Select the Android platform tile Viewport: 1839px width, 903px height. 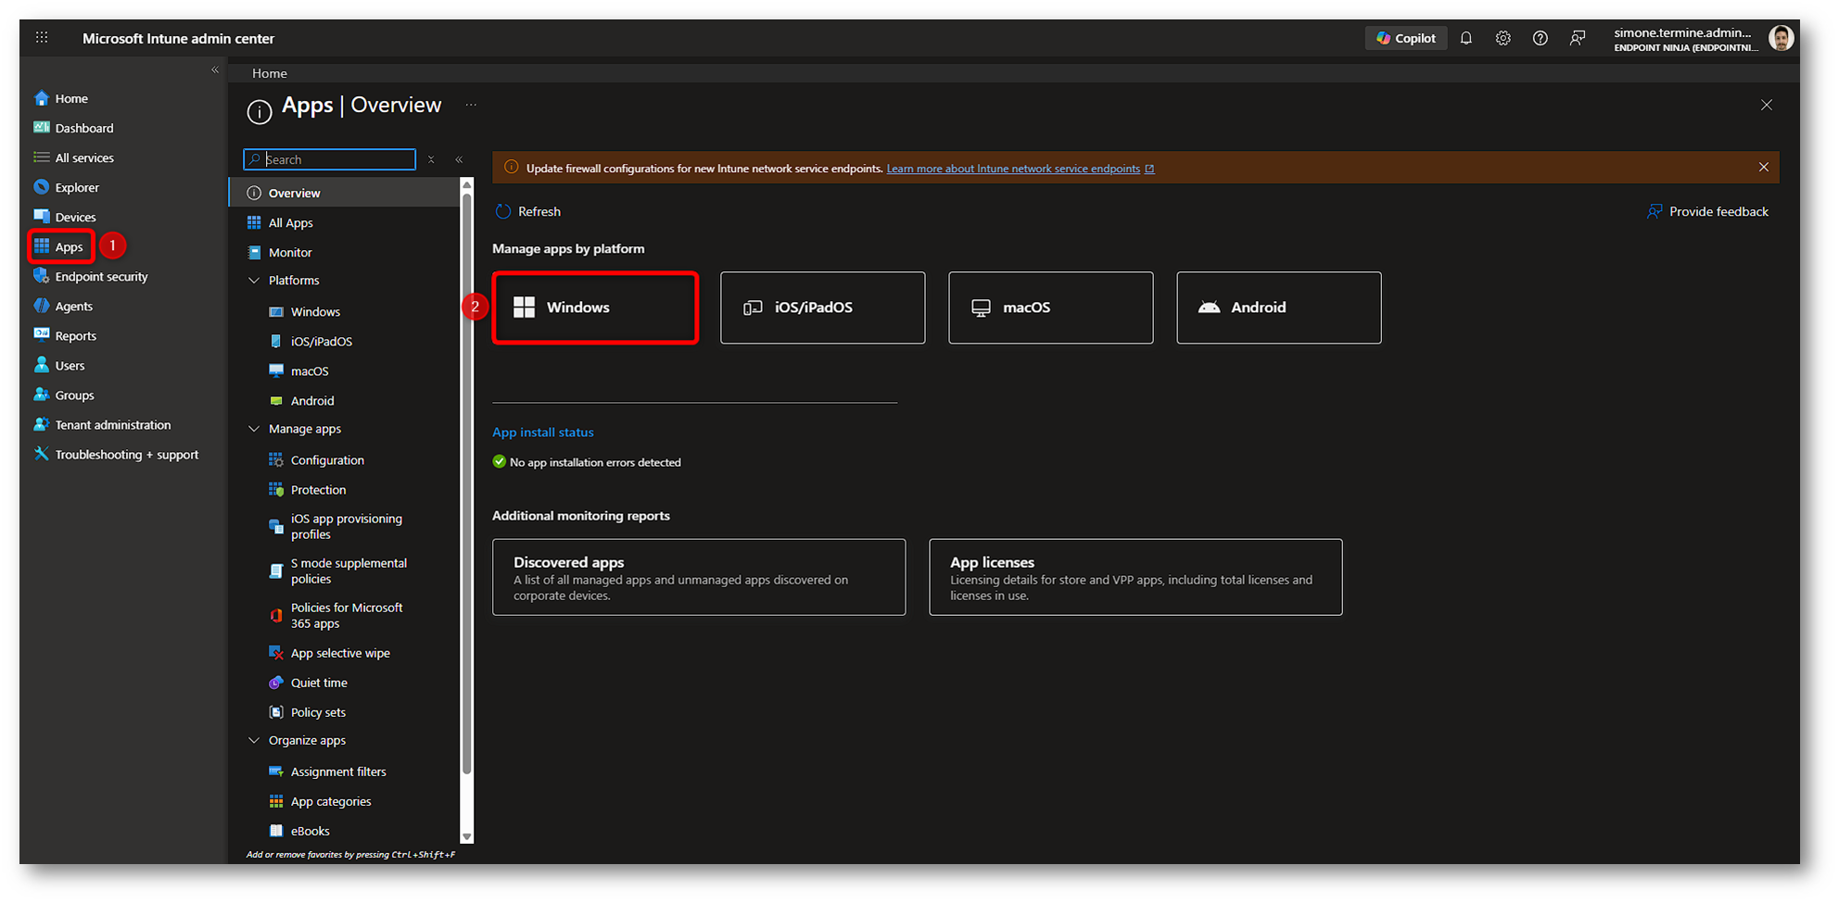click(x=1278, y=307)
